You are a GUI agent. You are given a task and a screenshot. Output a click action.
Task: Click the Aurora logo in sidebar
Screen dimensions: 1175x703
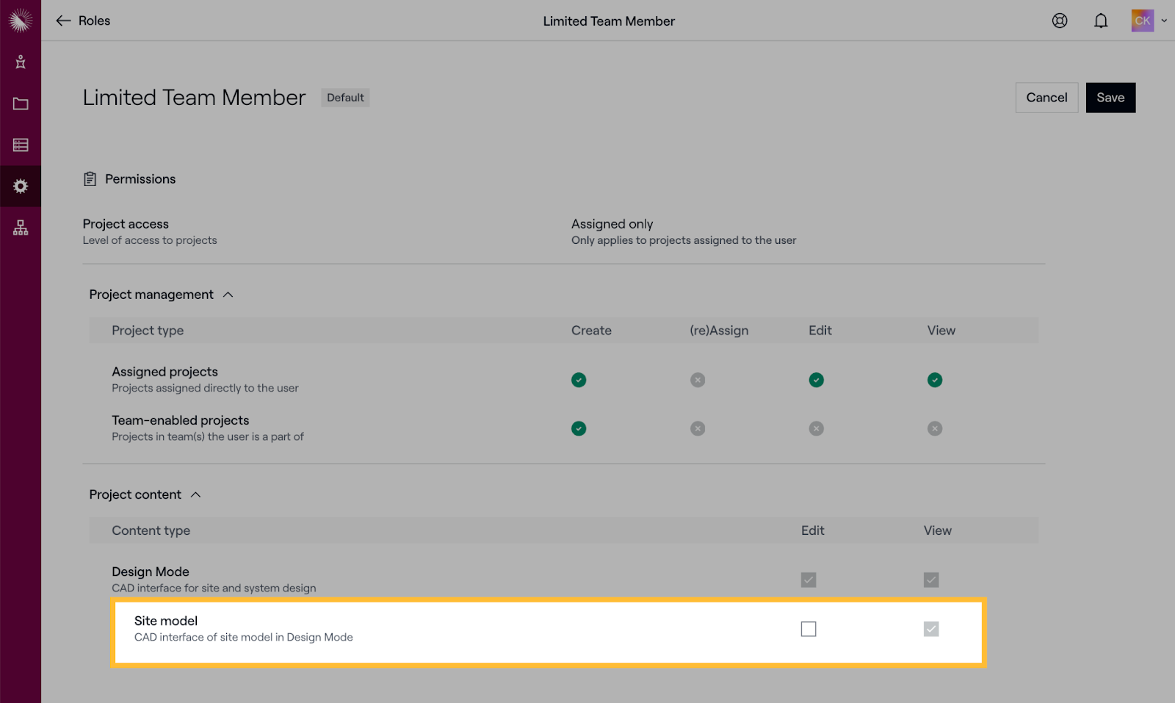point(21,21)
